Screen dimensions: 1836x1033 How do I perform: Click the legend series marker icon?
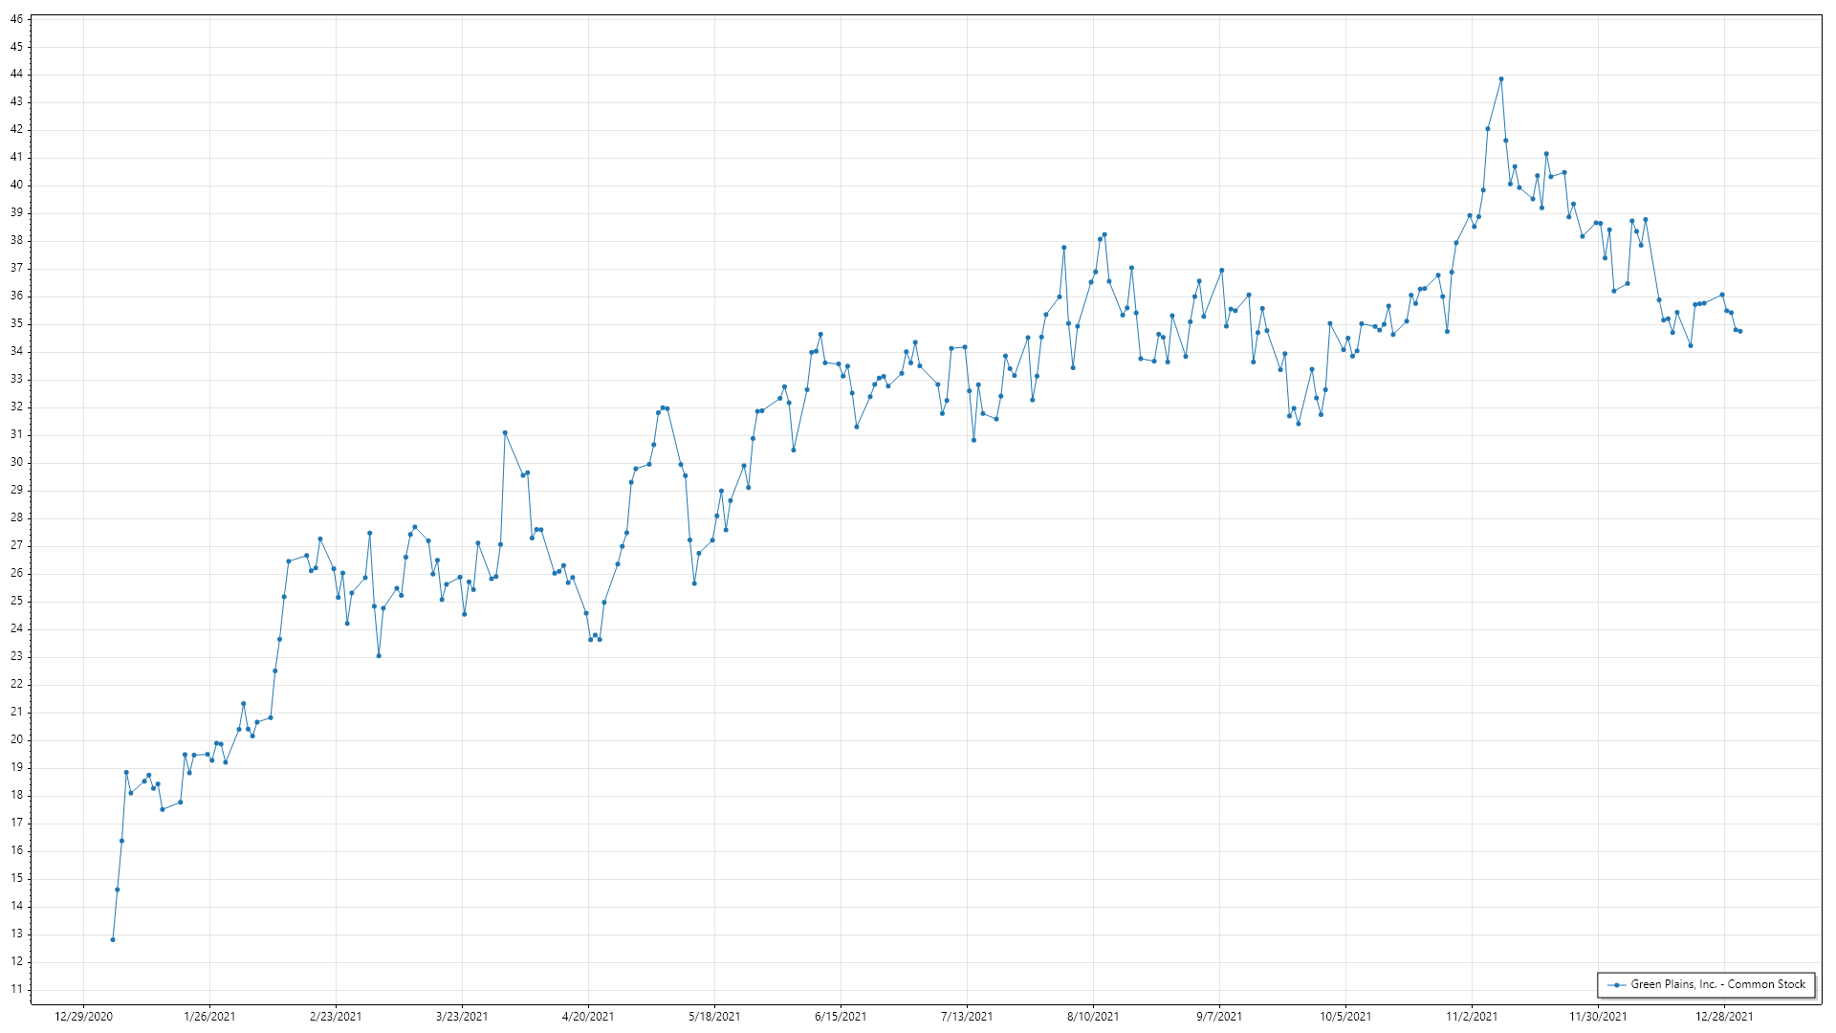(1617, 985)
